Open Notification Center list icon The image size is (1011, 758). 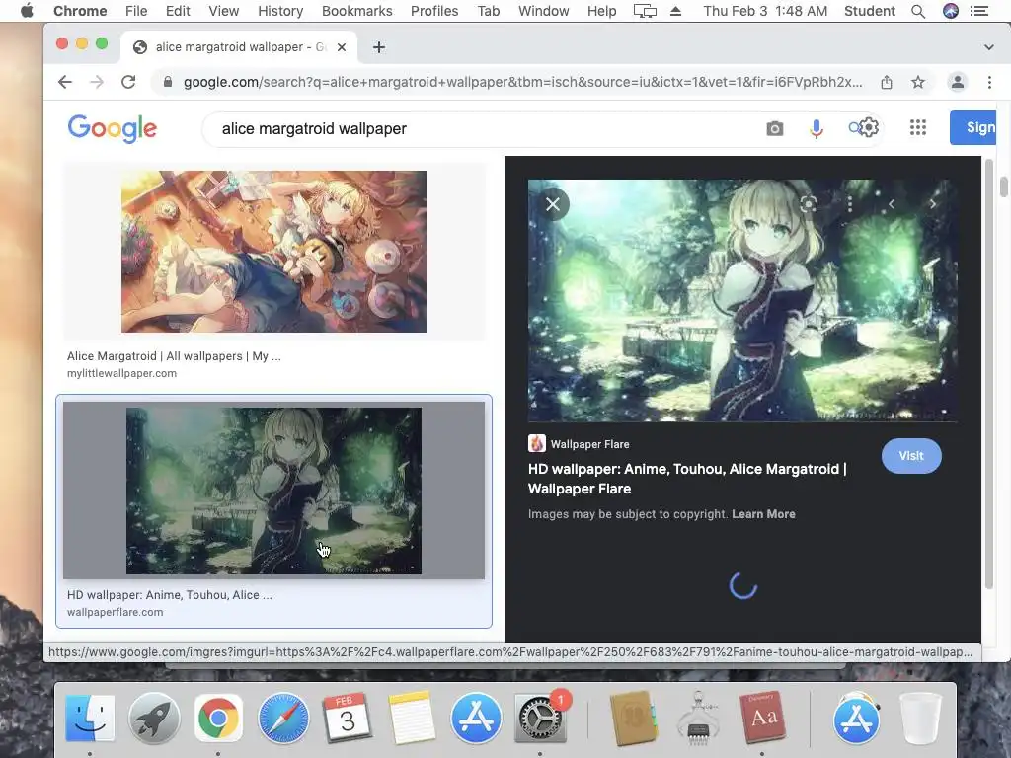coord(979,11)
